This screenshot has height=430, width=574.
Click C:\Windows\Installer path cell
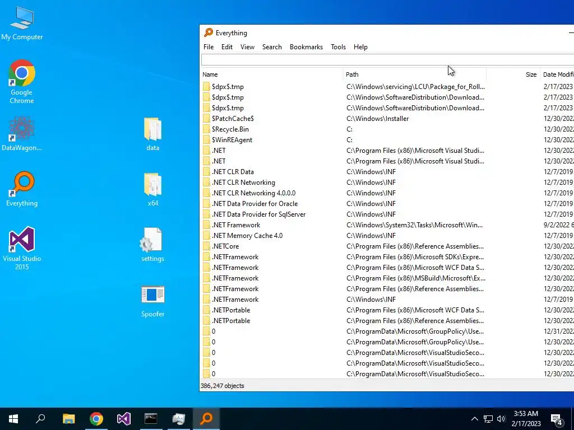tap(377, 119)
